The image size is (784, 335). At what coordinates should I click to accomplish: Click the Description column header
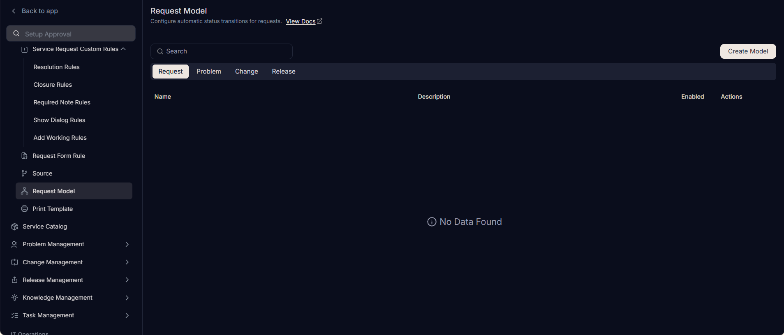tap(434, 97)
